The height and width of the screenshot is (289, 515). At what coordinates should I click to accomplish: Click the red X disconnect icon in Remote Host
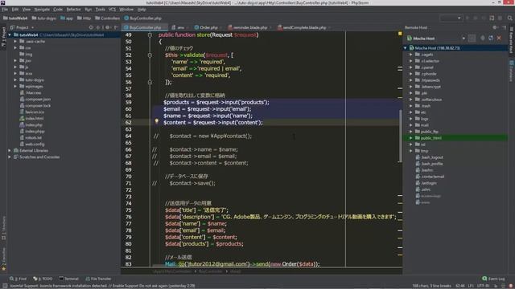[x=499, y=39]
